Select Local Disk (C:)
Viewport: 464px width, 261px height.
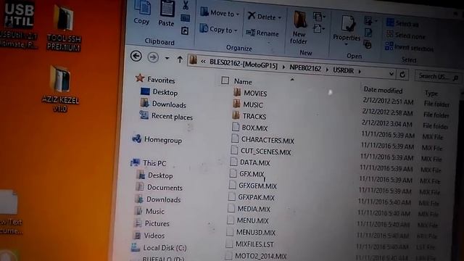click(x=165, y=248)
